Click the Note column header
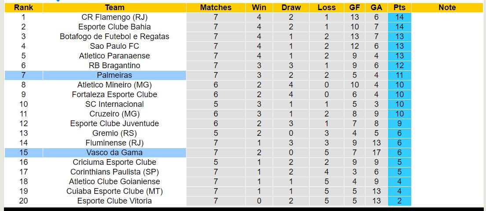The image size is (486, 211). click(447, 7)
